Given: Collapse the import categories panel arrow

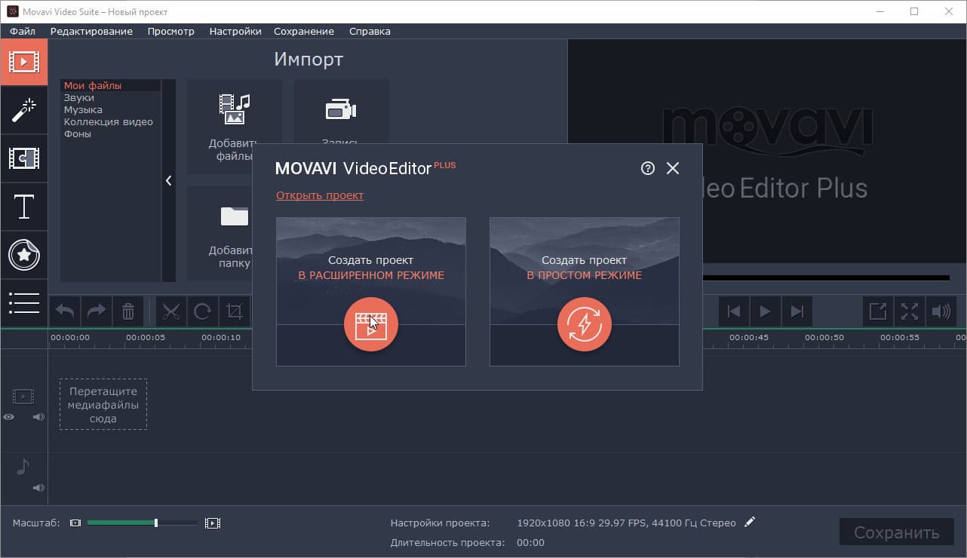Looking at the screenshot, I should click(168, 180).
